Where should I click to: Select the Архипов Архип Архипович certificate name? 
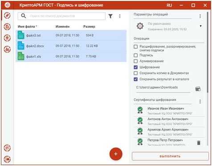coord(168,129)
